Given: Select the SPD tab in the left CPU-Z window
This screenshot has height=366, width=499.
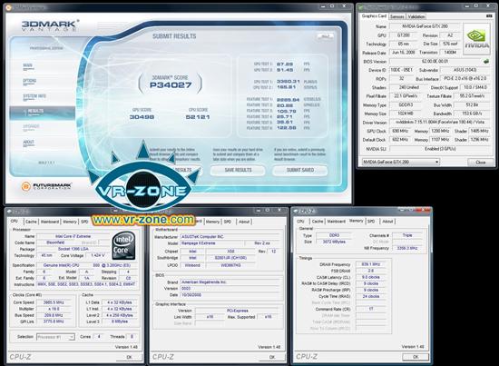Looking at the screenshot, I should (x=84, y=222).
